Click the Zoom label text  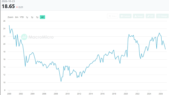(10, 17)
